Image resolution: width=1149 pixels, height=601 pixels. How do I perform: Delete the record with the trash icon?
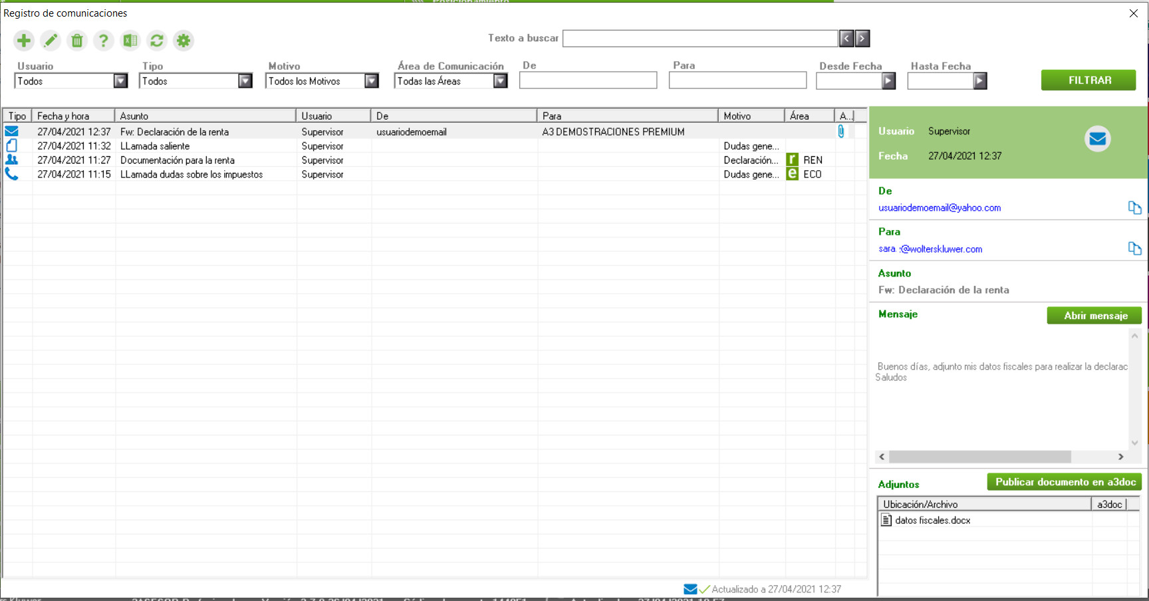77,41
